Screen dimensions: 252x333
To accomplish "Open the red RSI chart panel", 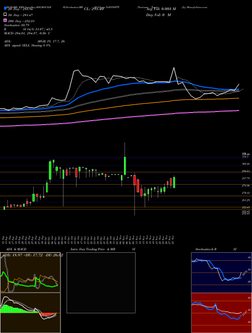I will [x=221, y=313].
